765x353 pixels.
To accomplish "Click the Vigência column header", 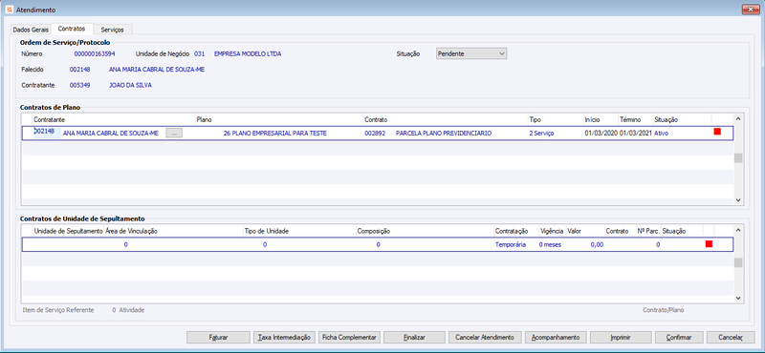I will point(552,231).
